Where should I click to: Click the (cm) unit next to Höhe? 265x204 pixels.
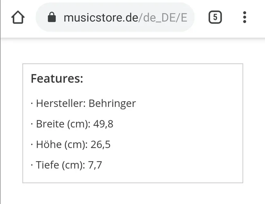pos(76,144)
